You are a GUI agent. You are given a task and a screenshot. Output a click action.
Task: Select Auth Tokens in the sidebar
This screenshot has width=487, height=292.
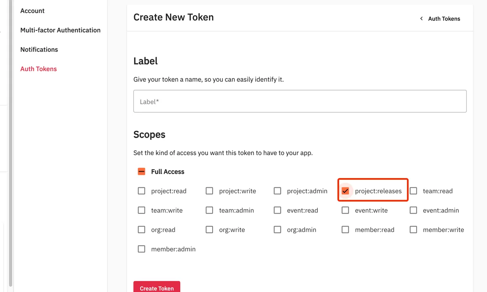(38, 69)
